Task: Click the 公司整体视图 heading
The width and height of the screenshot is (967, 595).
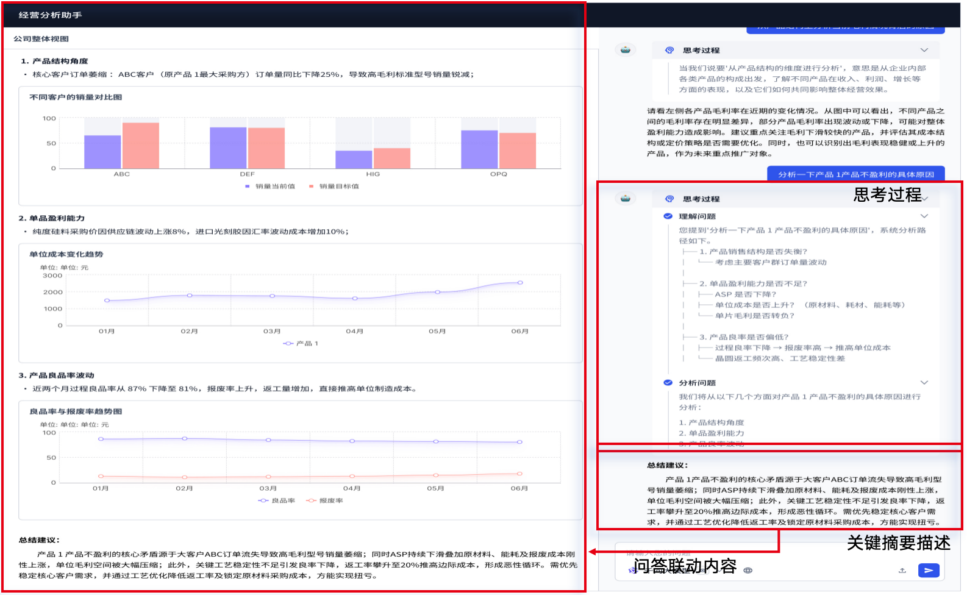Action: coord(41,39)
